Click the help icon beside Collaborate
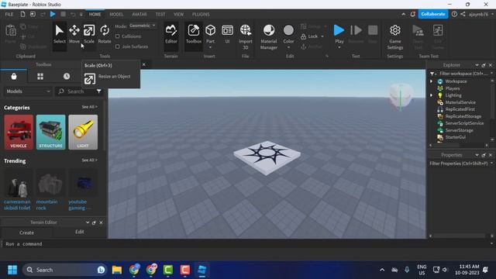Viewport: 496px width, 279px height. [454, 14]
